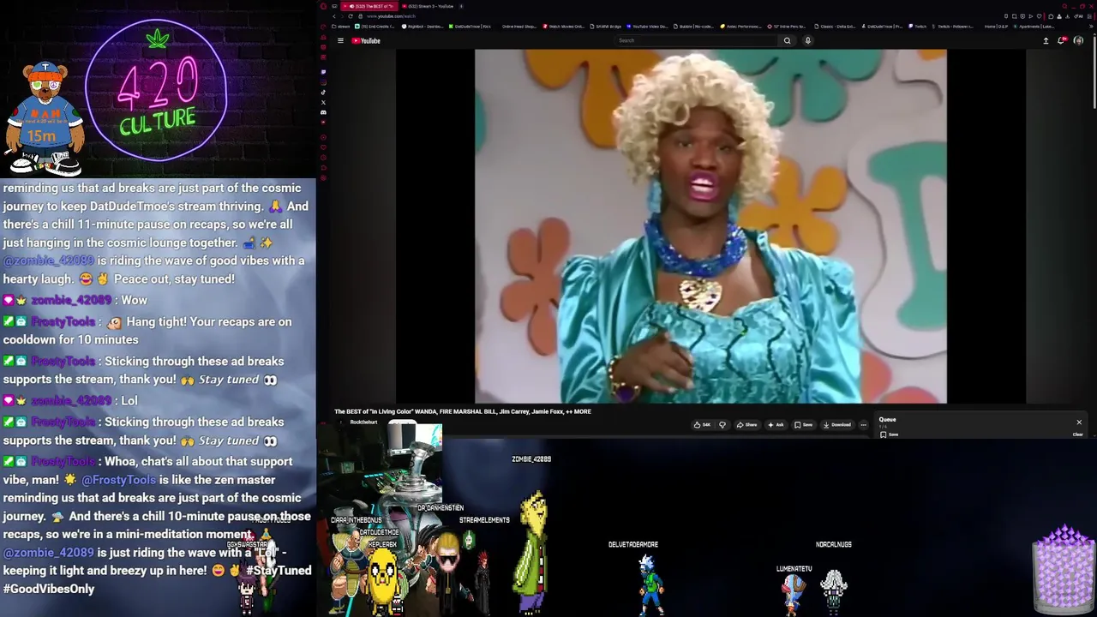Click the 420 Culture neon logo
Screen dimensions: 1097x617
pos(157,92)
